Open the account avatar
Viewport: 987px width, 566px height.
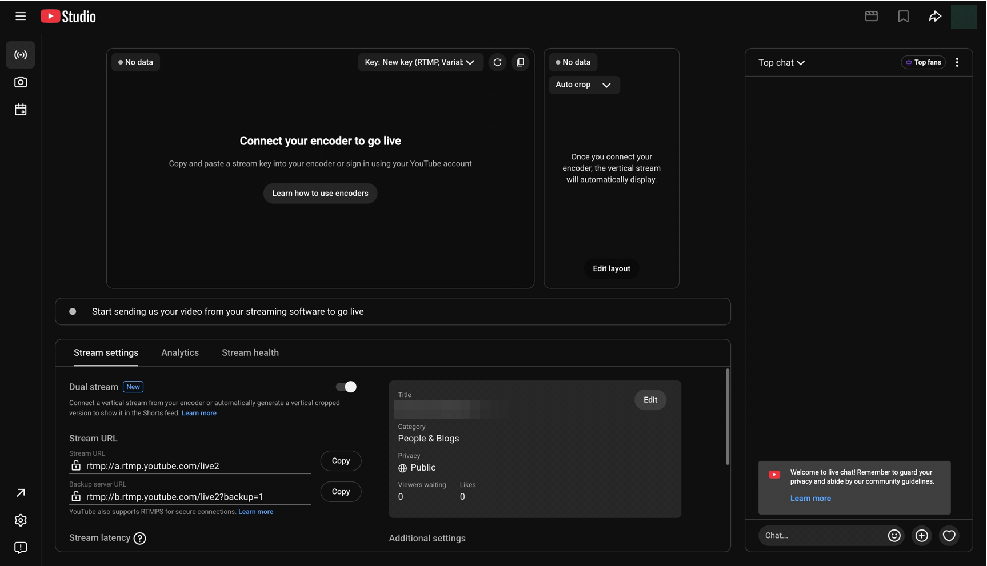964,16
